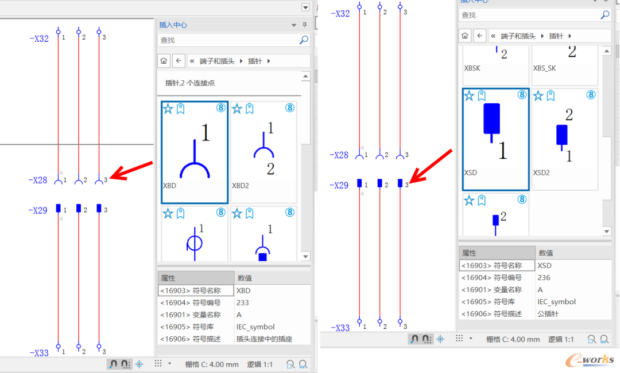Favorite the XSD symbol with its star icon
Viewport: 620px width, 373px height.
pos(470,96)
